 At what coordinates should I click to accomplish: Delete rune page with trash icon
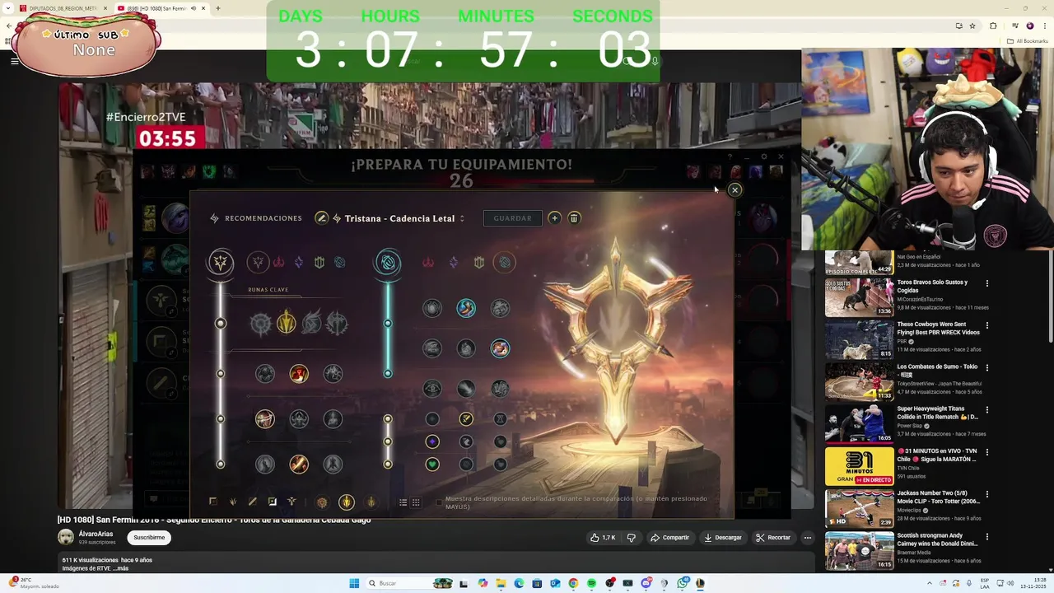pos(574,218)
